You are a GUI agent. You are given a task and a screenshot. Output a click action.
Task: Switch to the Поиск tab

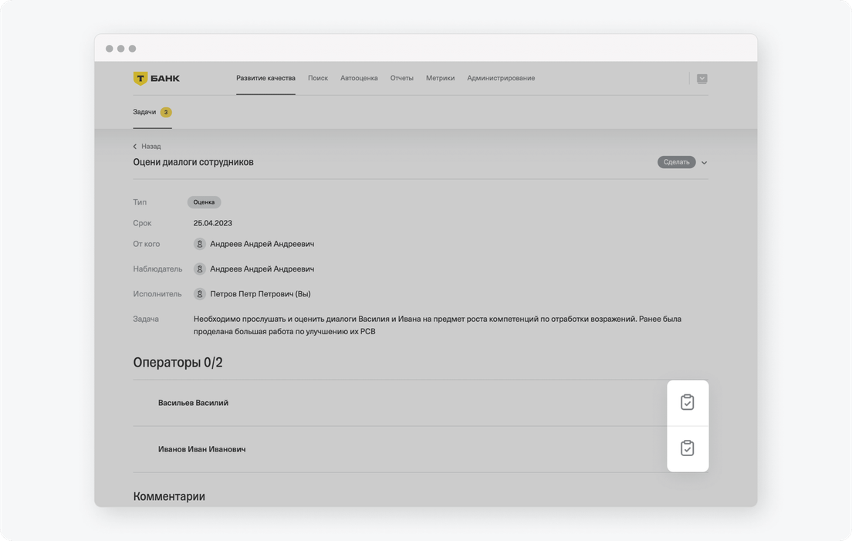tap(318, 78)
